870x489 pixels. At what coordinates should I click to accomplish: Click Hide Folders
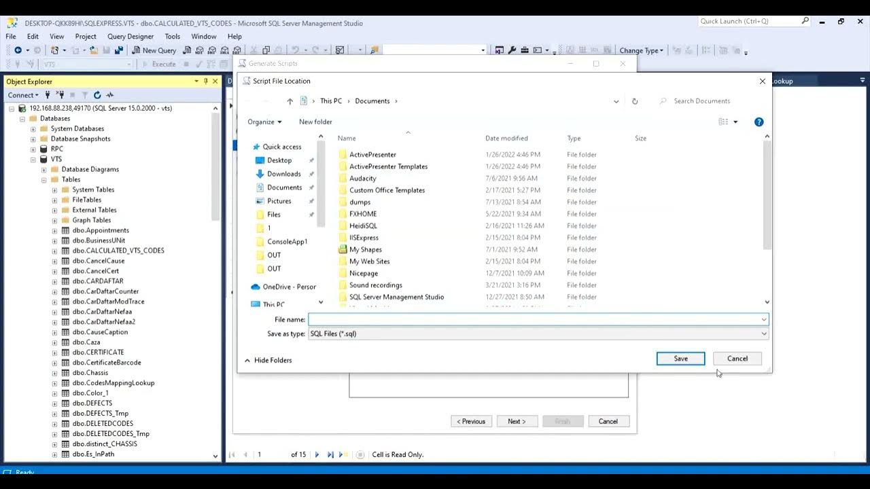268,360
